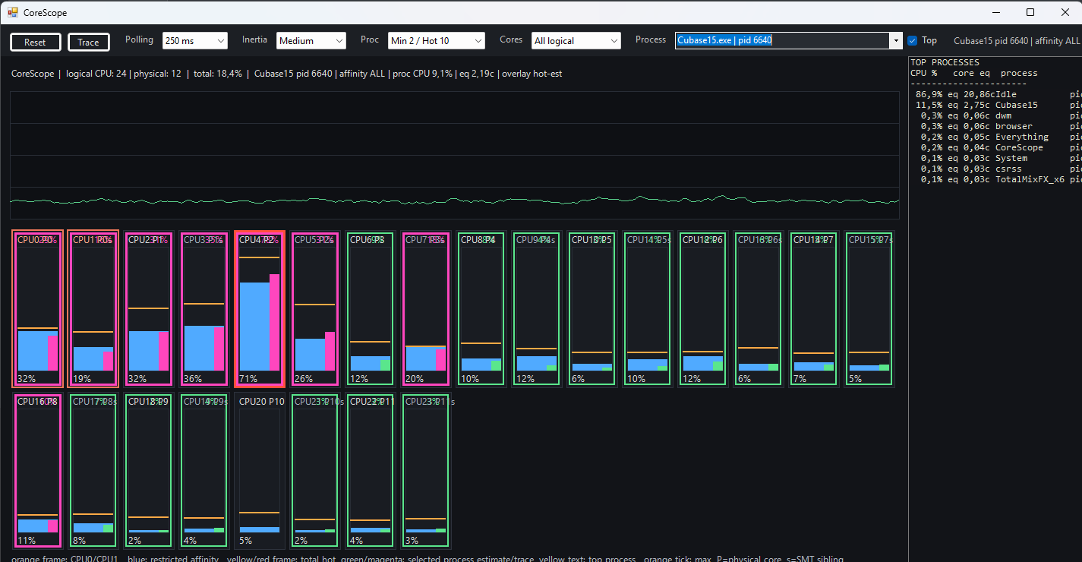
Task: Select the CPU23 tile showing 3%
Action: click(426, 471)
